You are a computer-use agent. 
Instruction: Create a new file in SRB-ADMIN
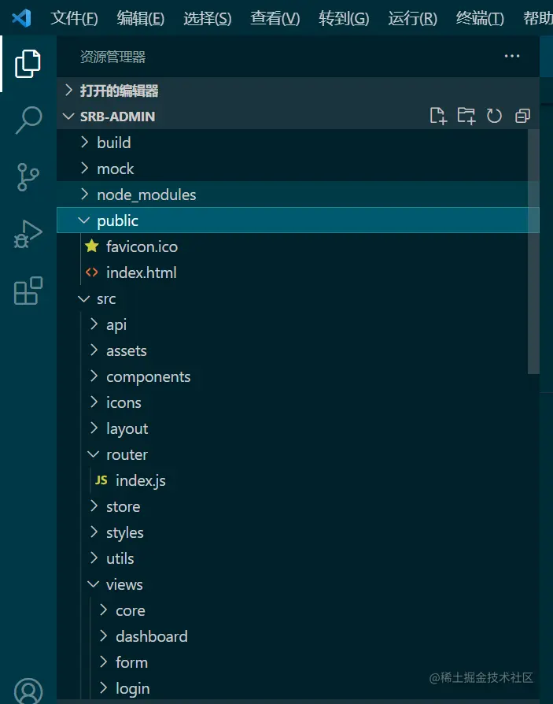click(x=438, y=116)
